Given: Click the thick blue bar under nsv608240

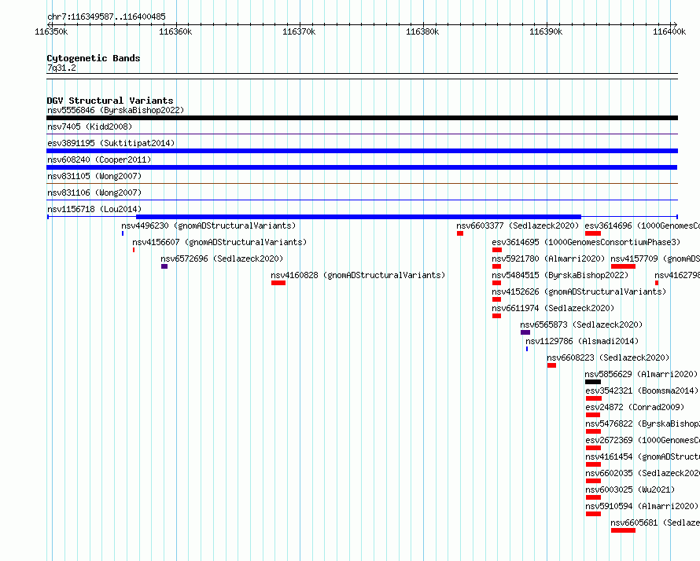Looking at the screenshot, I should 362,167.
